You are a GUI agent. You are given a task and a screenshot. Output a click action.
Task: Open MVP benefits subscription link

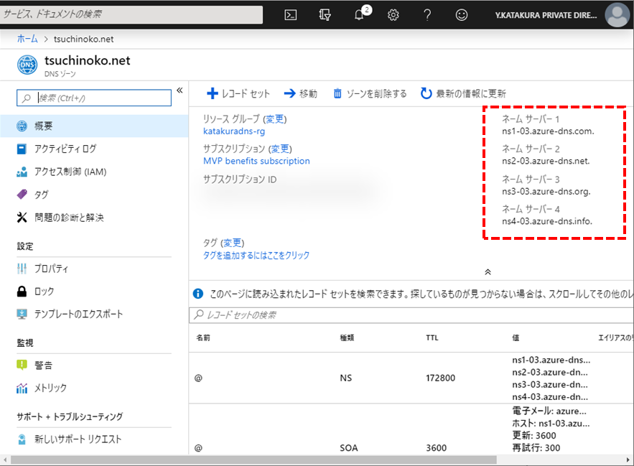[256, 161]
